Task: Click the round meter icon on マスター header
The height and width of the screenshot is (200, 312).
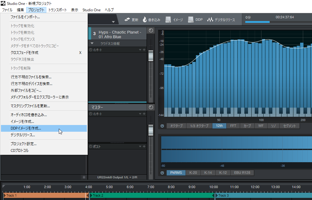Action: click(151, 107)
